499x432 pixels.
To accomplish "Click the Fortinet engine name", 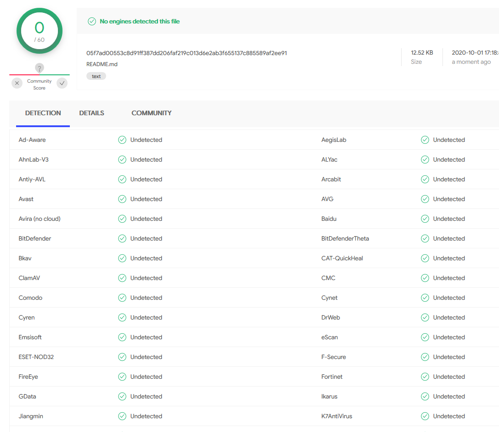I will tap(332, 377).
